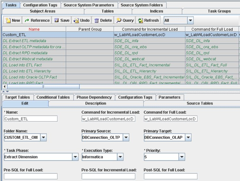Open the Primary Target dropdown arrow
The image size is (240, 181).
click(188, 137)
